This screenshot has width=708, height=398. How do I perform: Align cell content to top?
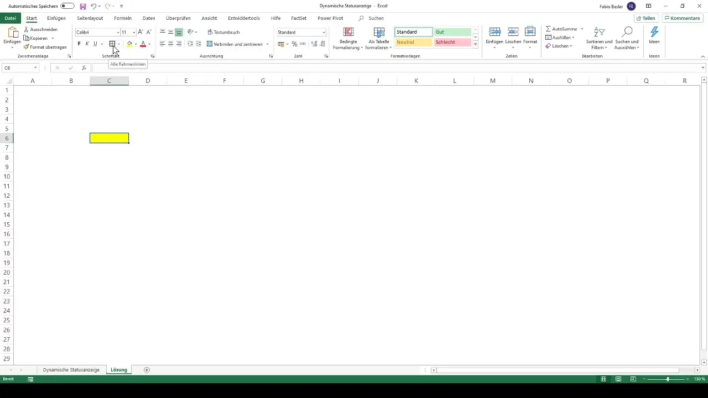163,32
